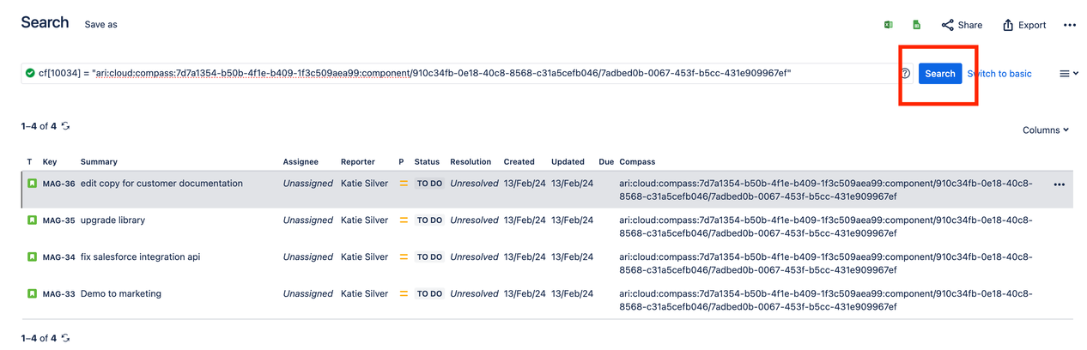Open in Excel icon
Screen dimensions: 1087x350
point(889,25)
